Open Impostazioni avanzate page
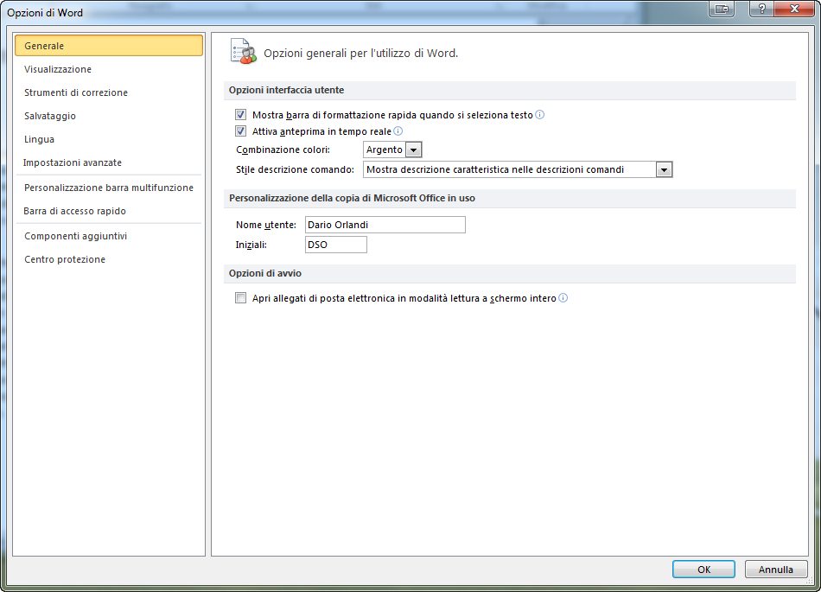 pos(73,162)
